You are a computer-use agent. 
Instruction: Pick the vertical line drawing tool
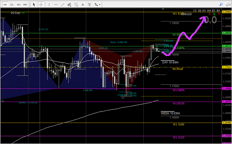(x=49, y=5)
